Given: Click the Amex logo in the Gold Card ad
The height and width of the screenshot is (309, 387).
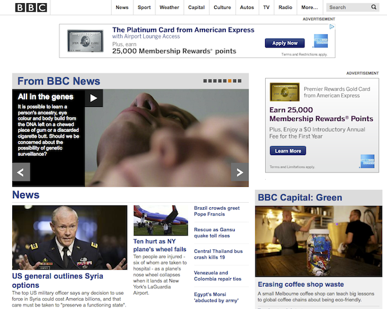Looking at the screenshot, I should (367, 162).
